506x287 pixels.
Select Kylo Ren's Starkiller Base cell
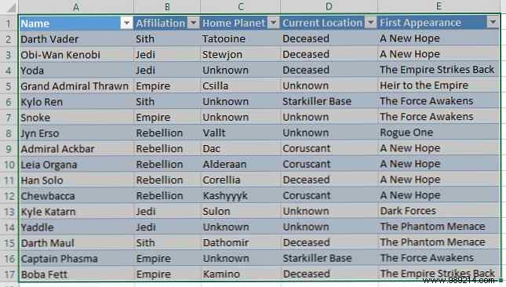click(329, 101)
